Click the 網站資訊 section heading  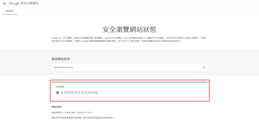(x=57, y=107)
